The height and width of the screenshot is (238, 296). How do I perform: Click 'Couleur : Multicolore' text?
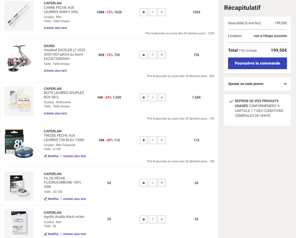pyautogui.click(x=57, y=102)
